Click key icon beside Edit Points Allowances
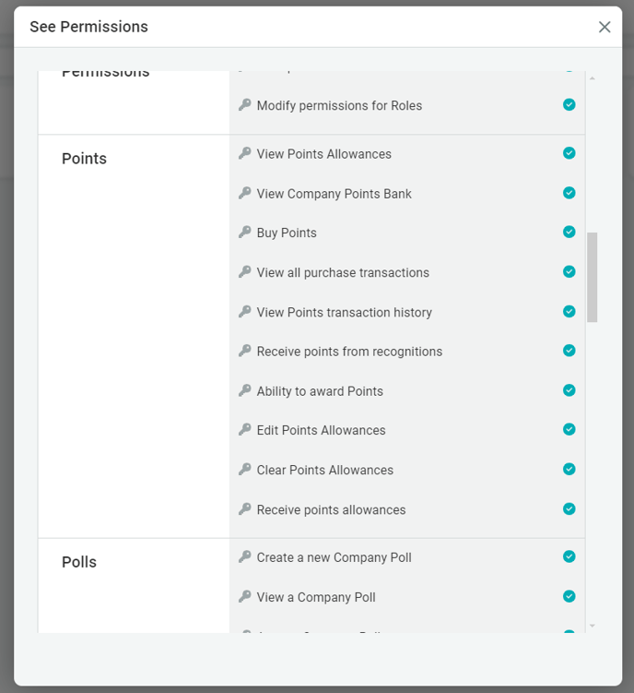 [244, 430]
